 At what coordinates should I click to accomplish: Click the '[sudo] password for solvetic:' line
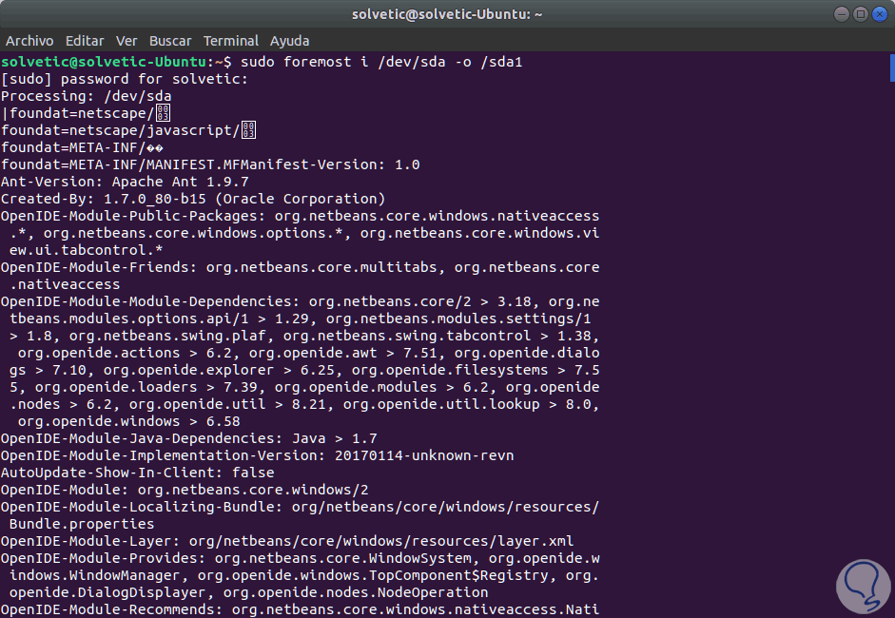[x=125, y=79]
